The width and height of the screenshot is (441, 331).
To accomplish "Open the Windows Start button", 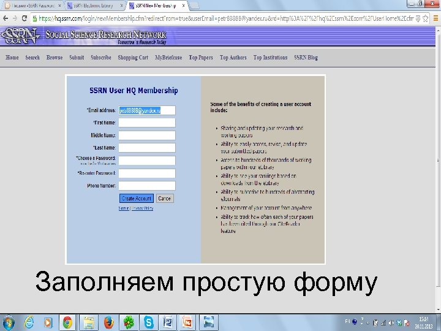I will pos(9,322).
